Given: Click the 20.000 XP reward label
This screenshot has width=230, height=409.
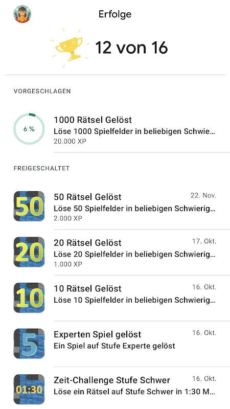Looking at the screenshot, I should point(70,141).
